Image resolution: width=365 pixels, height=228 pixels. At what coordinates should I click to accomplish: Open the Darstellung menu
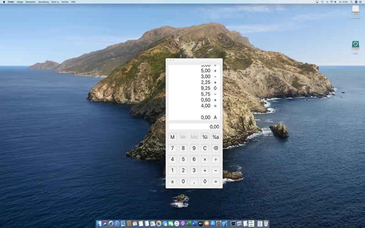click(43, 2)
